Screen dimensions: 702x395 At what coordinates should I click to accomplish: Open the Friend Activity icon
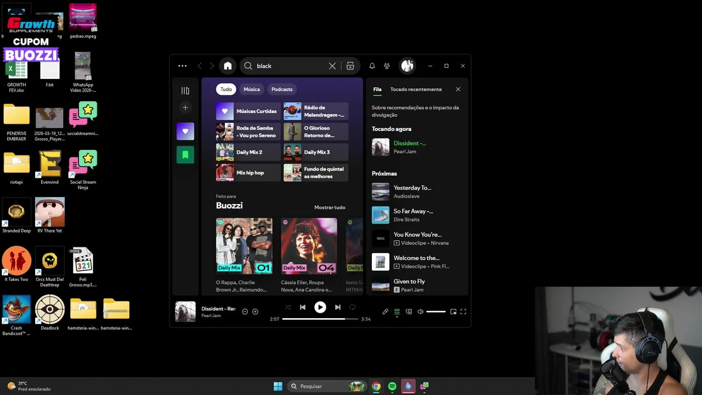click(x=387, y=66)
